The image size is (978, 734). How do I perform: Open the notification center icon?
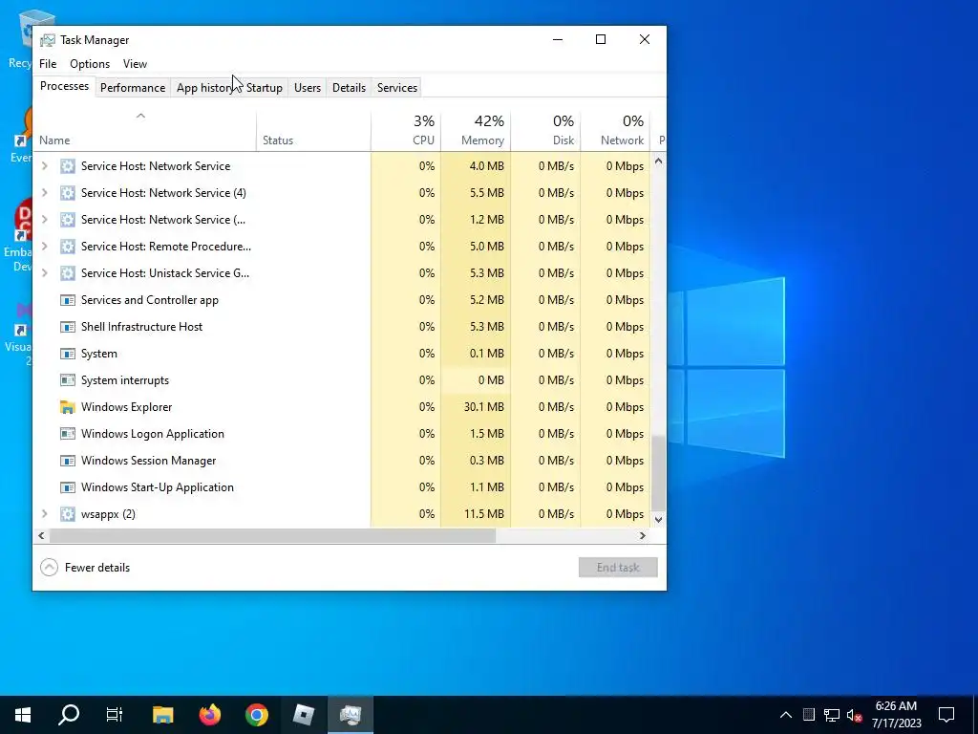[x=946, y=715]
